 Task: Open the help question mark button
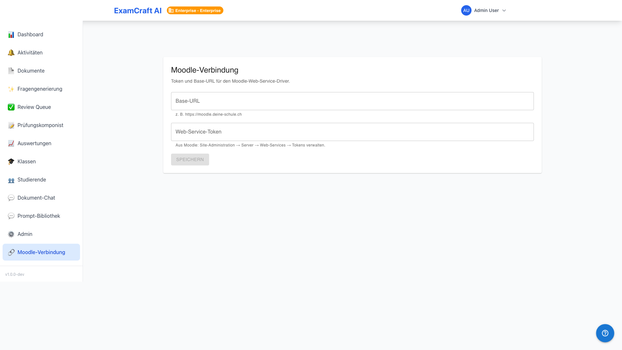tap(605, 333)
